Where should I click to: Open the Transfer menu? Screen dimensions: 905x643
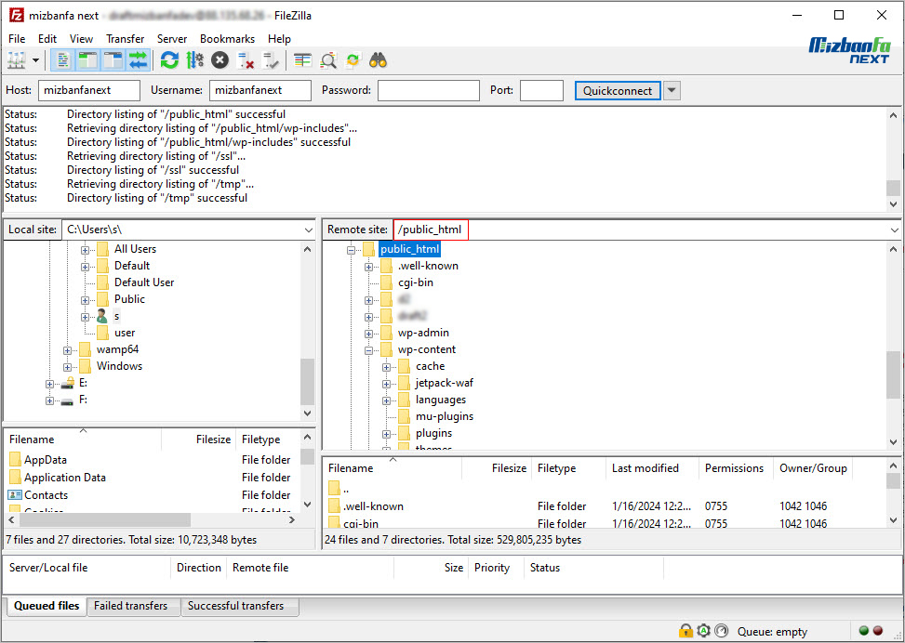click(x=126, y=39)
